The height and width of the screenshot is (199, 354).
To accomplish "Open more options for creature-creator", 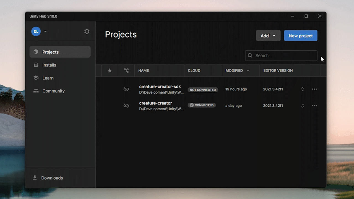I will (314, 106).
